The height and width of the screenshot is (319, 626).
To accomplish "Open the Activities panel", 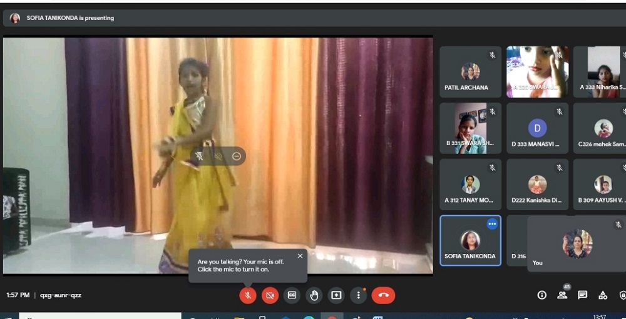I will (x=603, y=295).
